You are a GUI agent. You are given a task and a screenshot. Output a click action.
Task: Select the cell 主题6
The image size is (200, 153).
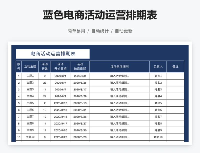pyautogui.click(x=30, y=110)
